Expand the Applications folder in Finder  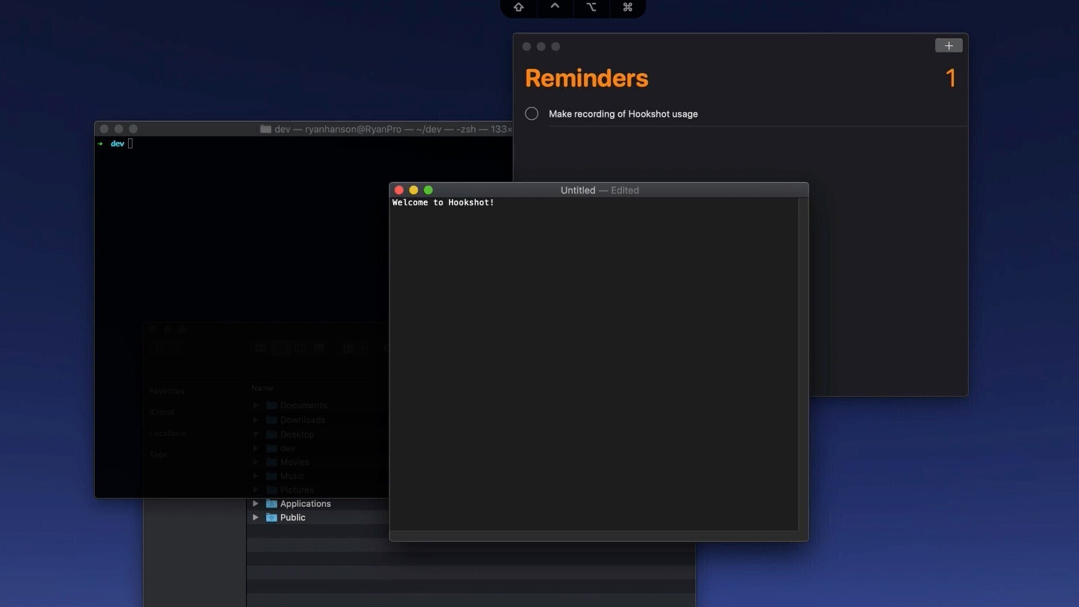[256, 504]
